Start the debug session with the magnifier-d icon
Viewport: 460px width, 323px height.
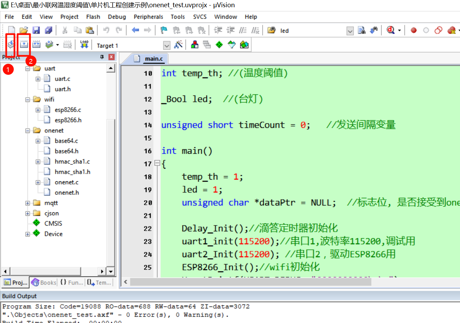[x=390, y=30]
